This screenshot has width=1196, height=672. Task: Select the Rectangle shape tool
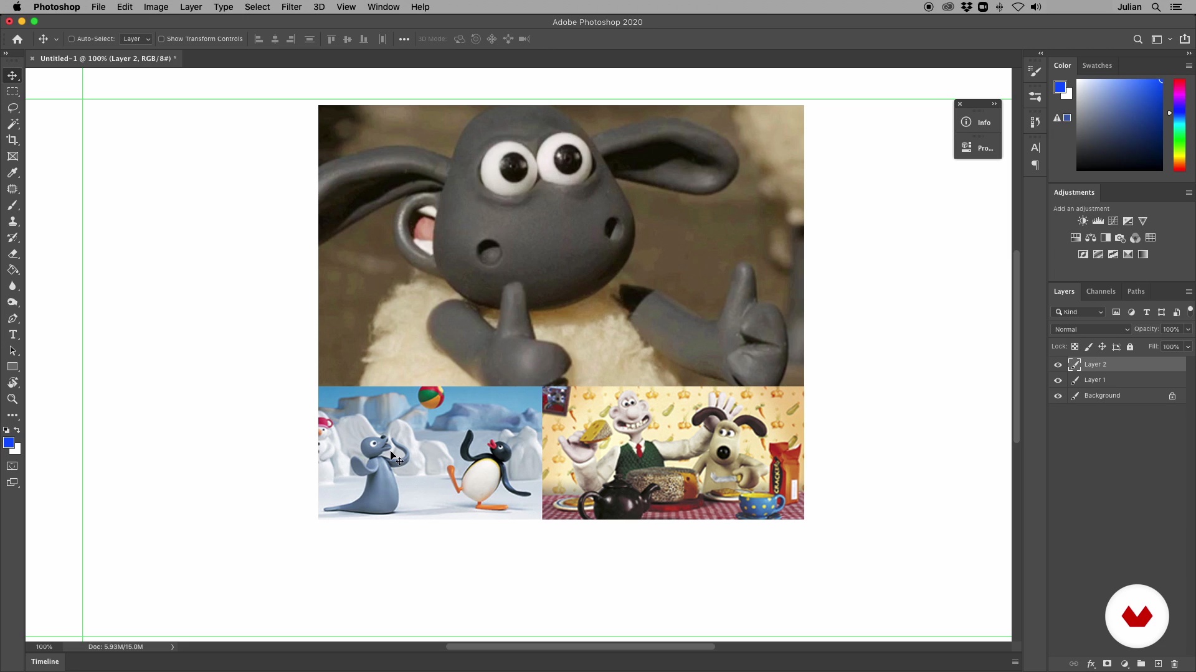[x=12, y=367]
